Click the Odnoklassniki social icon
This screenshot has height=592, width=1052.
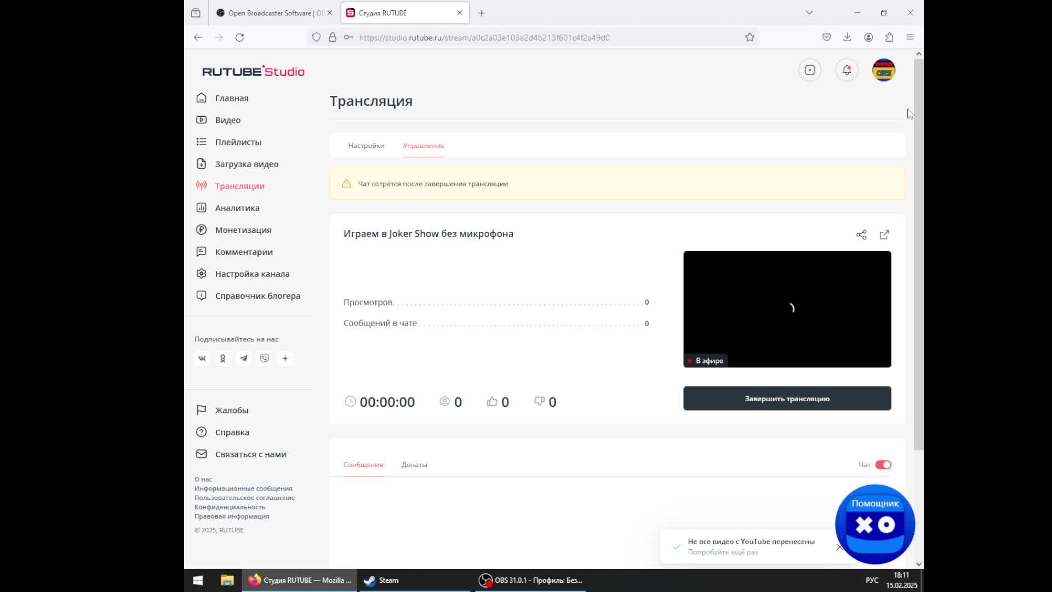pos(223,358)
